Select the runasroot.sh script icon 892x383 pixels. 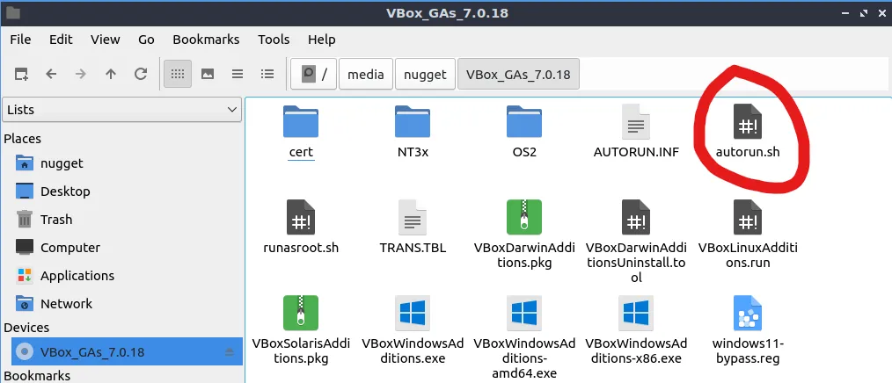pos(300,217)
